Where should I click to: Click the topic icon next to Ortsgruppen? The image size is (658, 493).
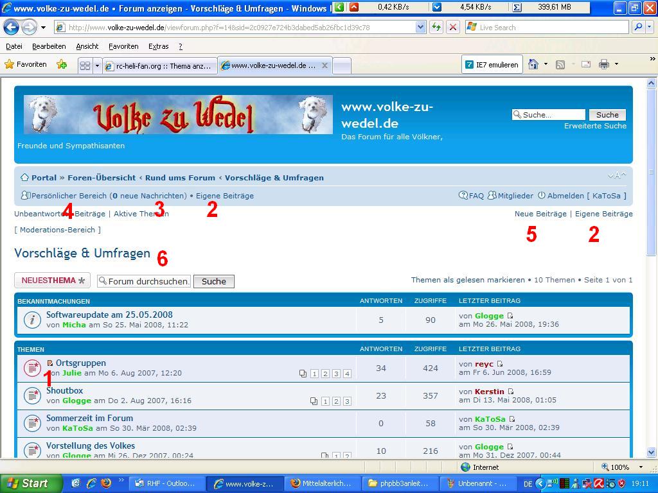click(x=32, y=368)
